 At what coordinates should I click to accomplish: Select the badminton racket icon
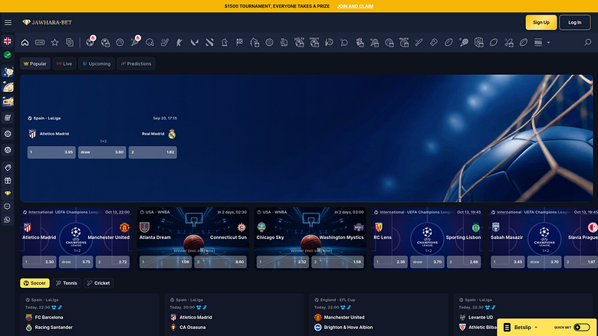coord(464,42)
